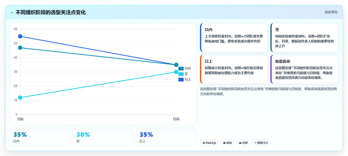The image size is (348, 156).
Task: Click the blue 35% stat card for 以上
Action: 166,137
